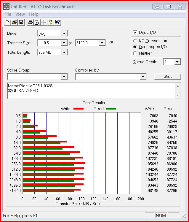
Task: Expand the 8192.0 KB transfer size dropdown
Action: (102, 43)
